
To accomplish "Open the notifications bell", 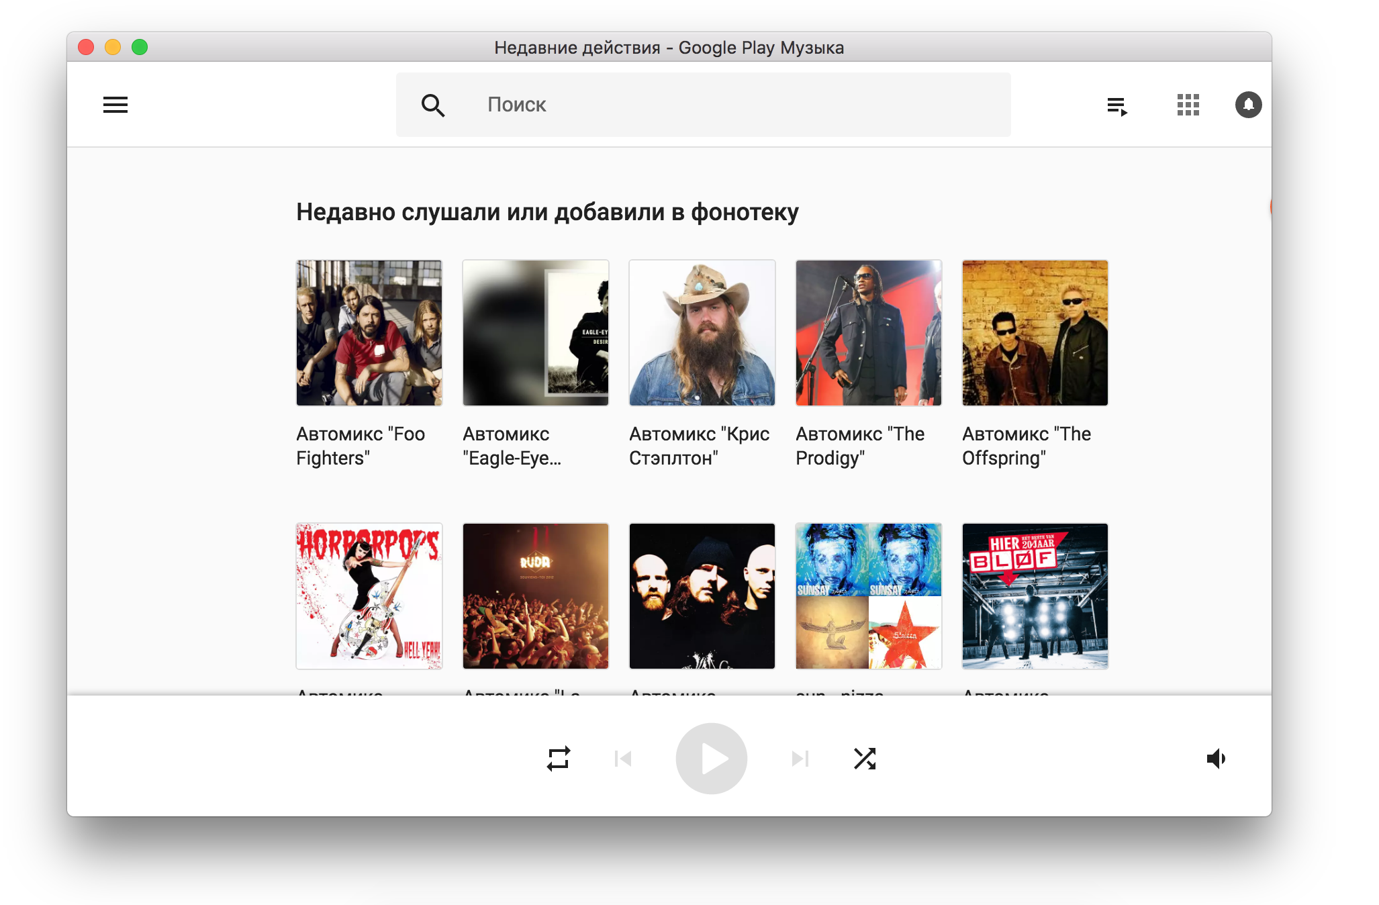I will (x=1248, y=105).
